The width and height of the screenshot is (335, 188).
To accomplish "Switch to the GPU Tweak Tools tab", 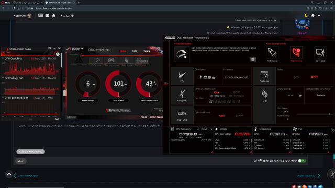I will (147, 51).
